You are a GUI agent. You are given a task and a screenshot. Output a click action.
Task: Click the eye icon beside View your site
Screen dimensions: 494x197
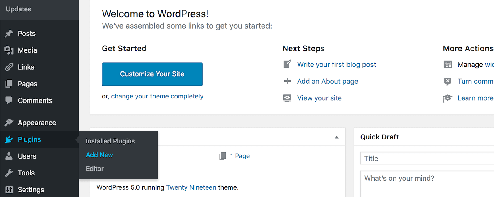tap(287, 98)
